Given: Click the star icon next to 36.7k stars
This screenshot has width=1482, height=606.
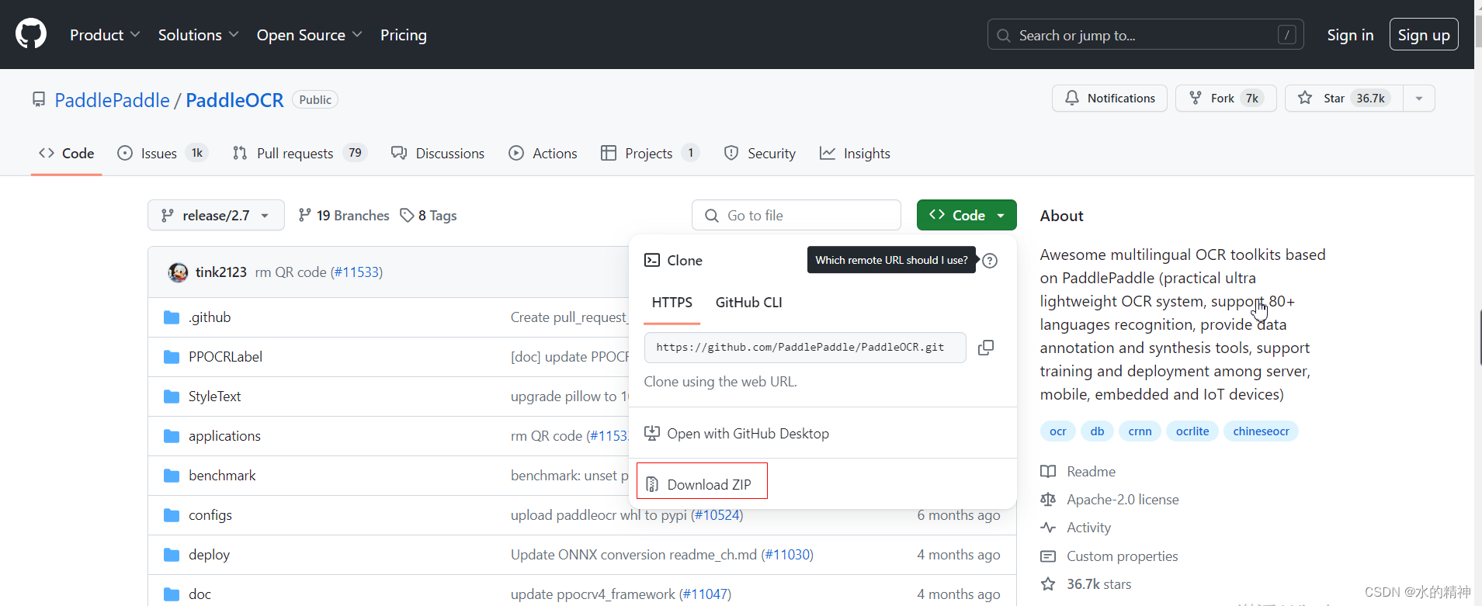Looking at the screenshot, I should [x=1048, y=584].
